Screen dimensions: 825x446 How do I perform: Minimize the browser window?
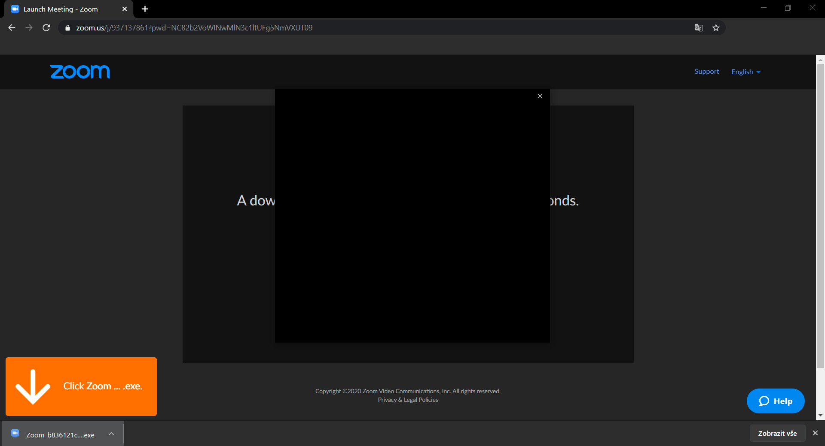pyautogui.click(x=764, y=8)
